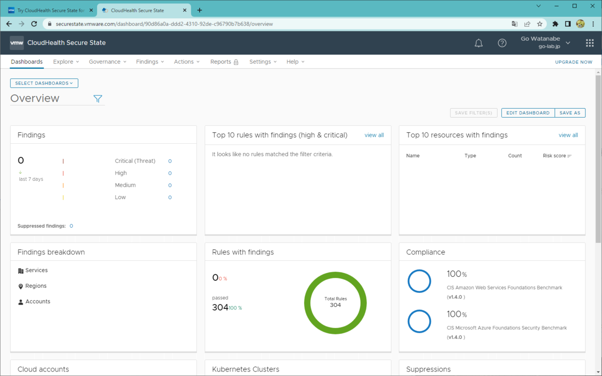Reload the page with the browser refresh button
Viewport: 602px width, 376px height.
[34, 24]
